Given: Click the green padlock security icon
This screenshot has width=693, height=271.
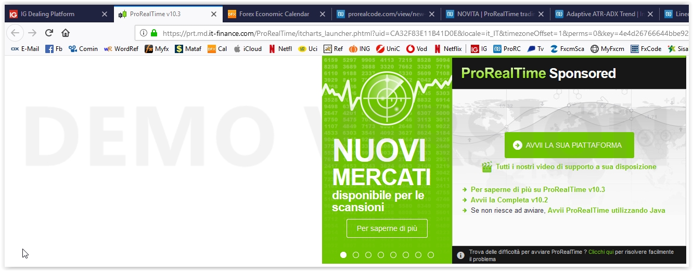Looking at the screenshot, I should [x=153, y=33].
